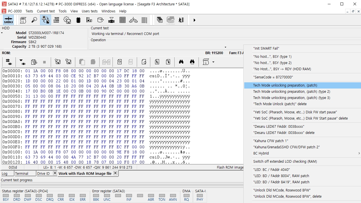Image resolution: width=361 pixels, height=203 pixels.
Task: Close the Terminal tab using its X
Action: pyautogui.click(x=34, y=173)
